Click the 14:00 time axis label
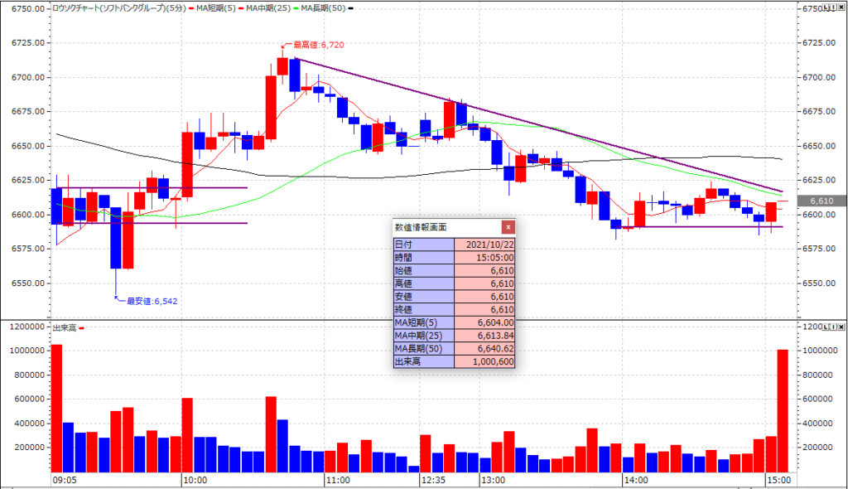This screenshot has height=489, width=848. pyautogui.click(x=636, y=481)
